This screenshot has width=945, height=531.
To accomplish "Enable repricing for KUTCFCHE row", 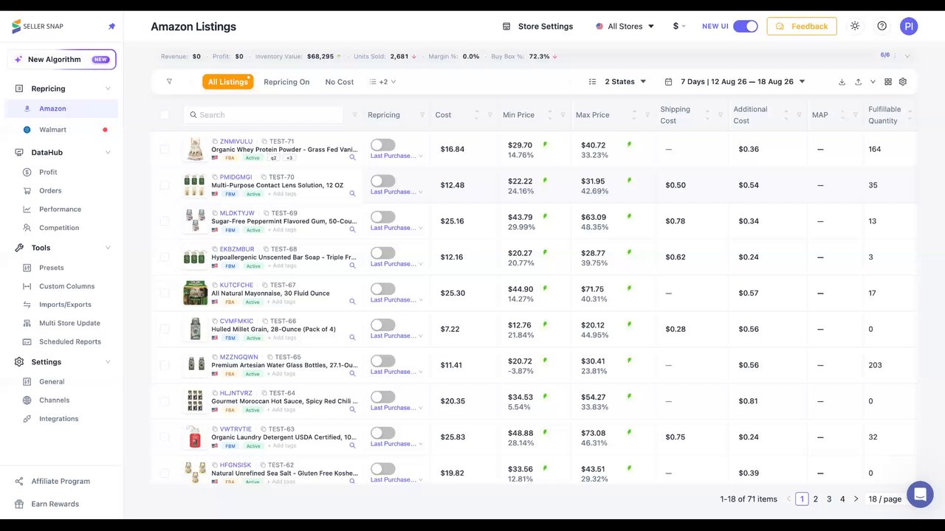I will click(x=382, y=289).
